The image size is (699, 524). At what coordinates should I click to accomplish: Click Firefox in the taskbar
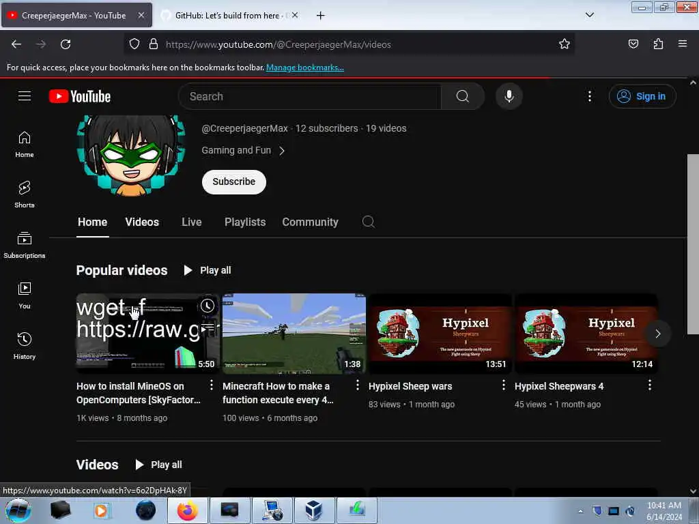[x=187, y=510]
